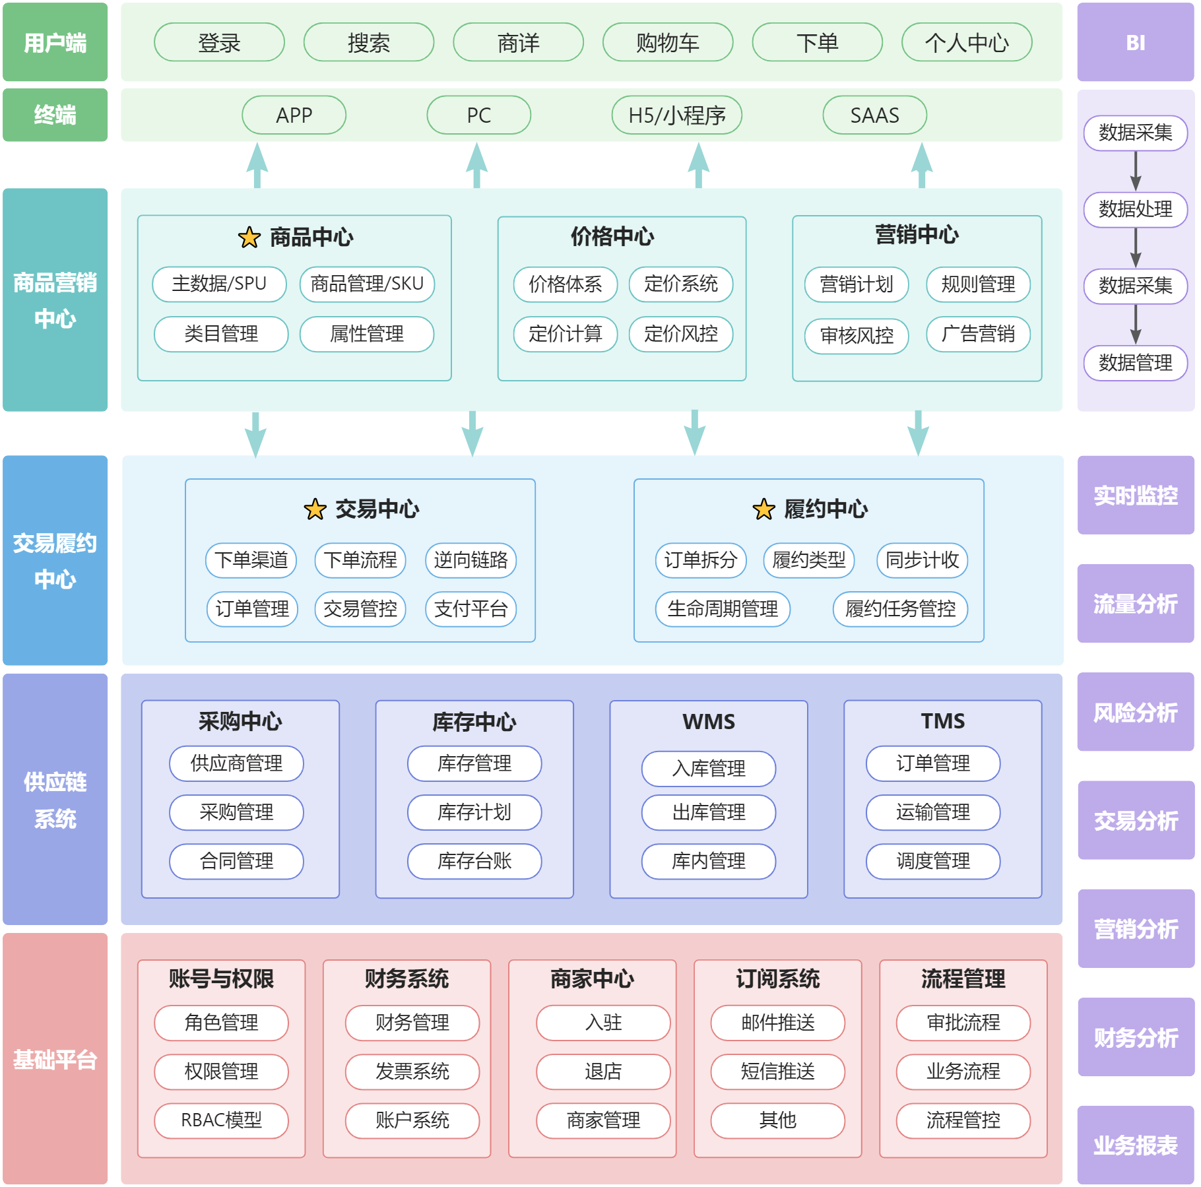Image resolution: width=1201 pixels, height=1187 pixels.
Task: Click the arrow pointing down to 数据管理
Action: point(1136,324)
